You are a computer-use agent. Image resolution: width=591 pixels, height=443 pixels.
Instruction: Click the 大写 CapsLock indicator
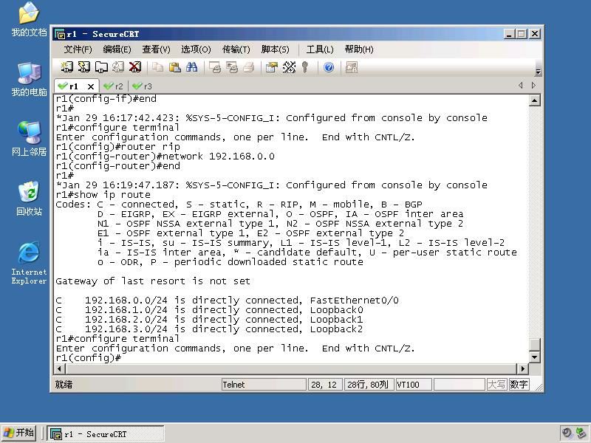tap(496, 385)
